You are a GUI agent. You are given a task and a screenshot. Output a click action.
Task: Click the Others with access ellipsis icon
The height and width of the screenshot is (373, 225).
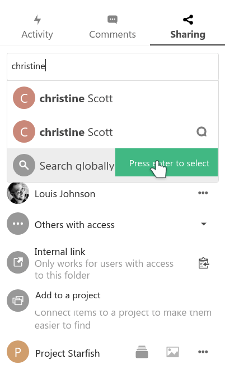tap(18, 224)
